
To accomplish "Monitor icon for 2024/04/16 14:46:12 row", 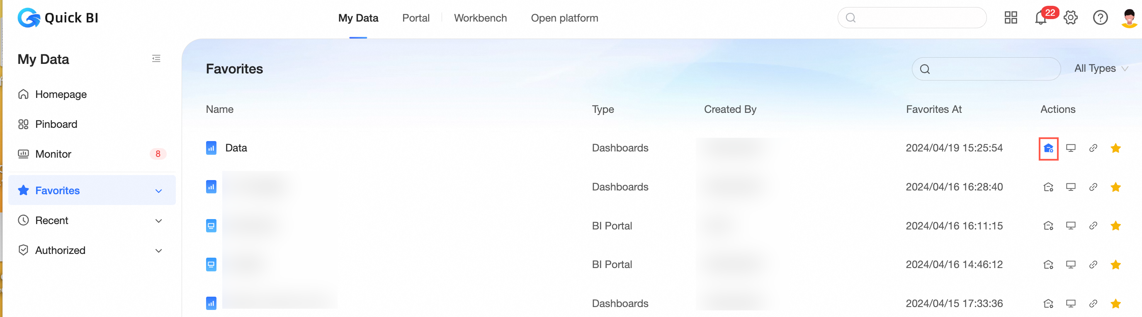I will (1071, 265).
